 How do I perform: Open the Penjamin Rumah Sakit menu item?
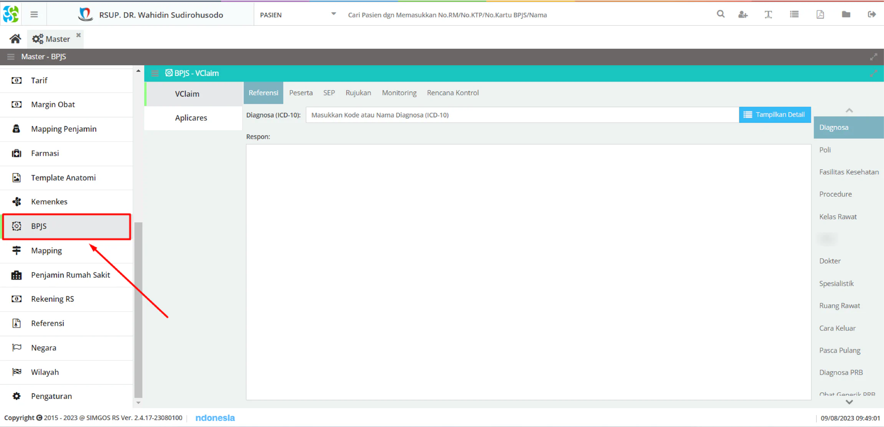click(x=66, y=275)
